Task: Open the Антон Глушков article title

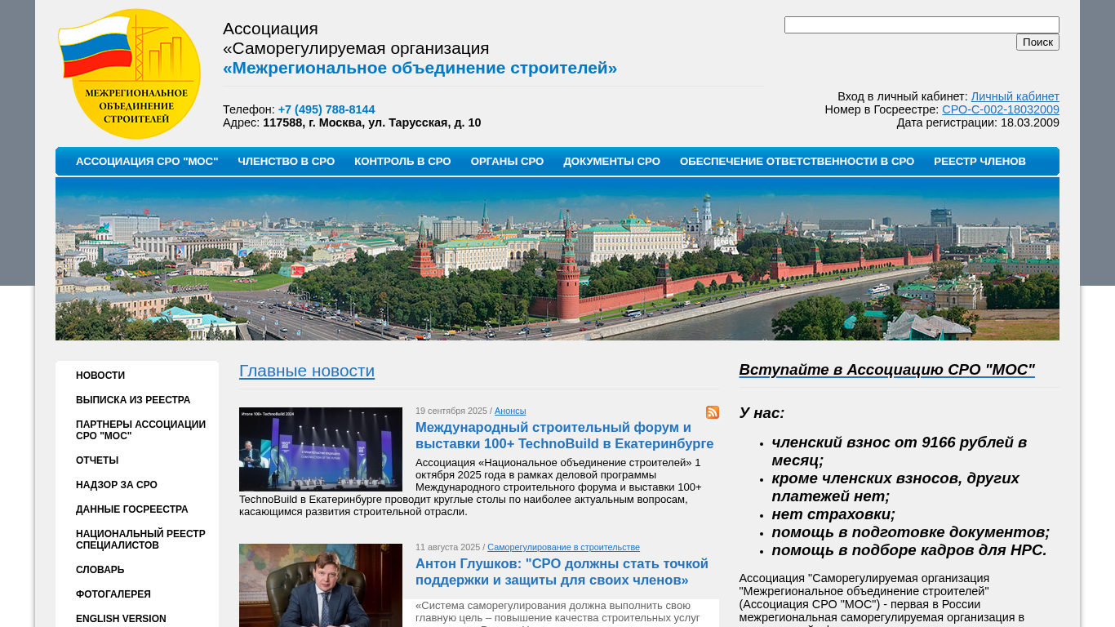Action: pyautogui.click(x=562, y=572)
